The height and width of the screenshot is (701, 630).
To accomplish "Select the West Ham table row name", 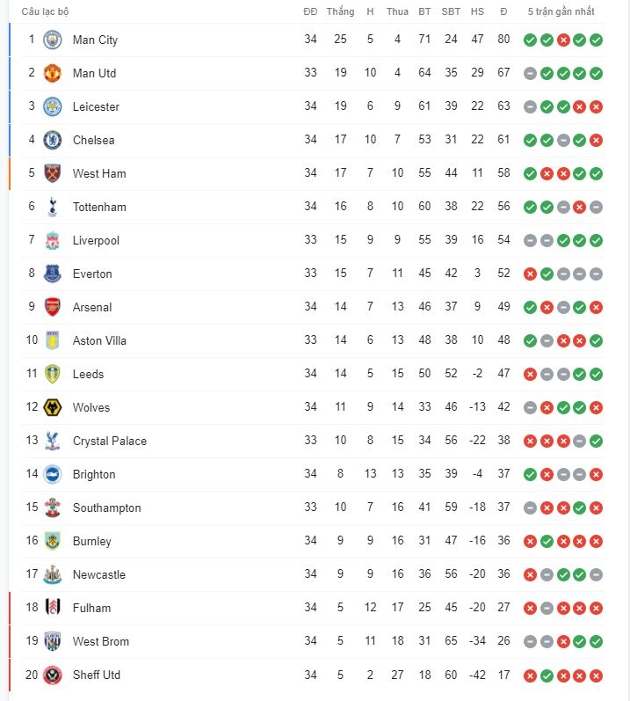I will pos(99,173).
